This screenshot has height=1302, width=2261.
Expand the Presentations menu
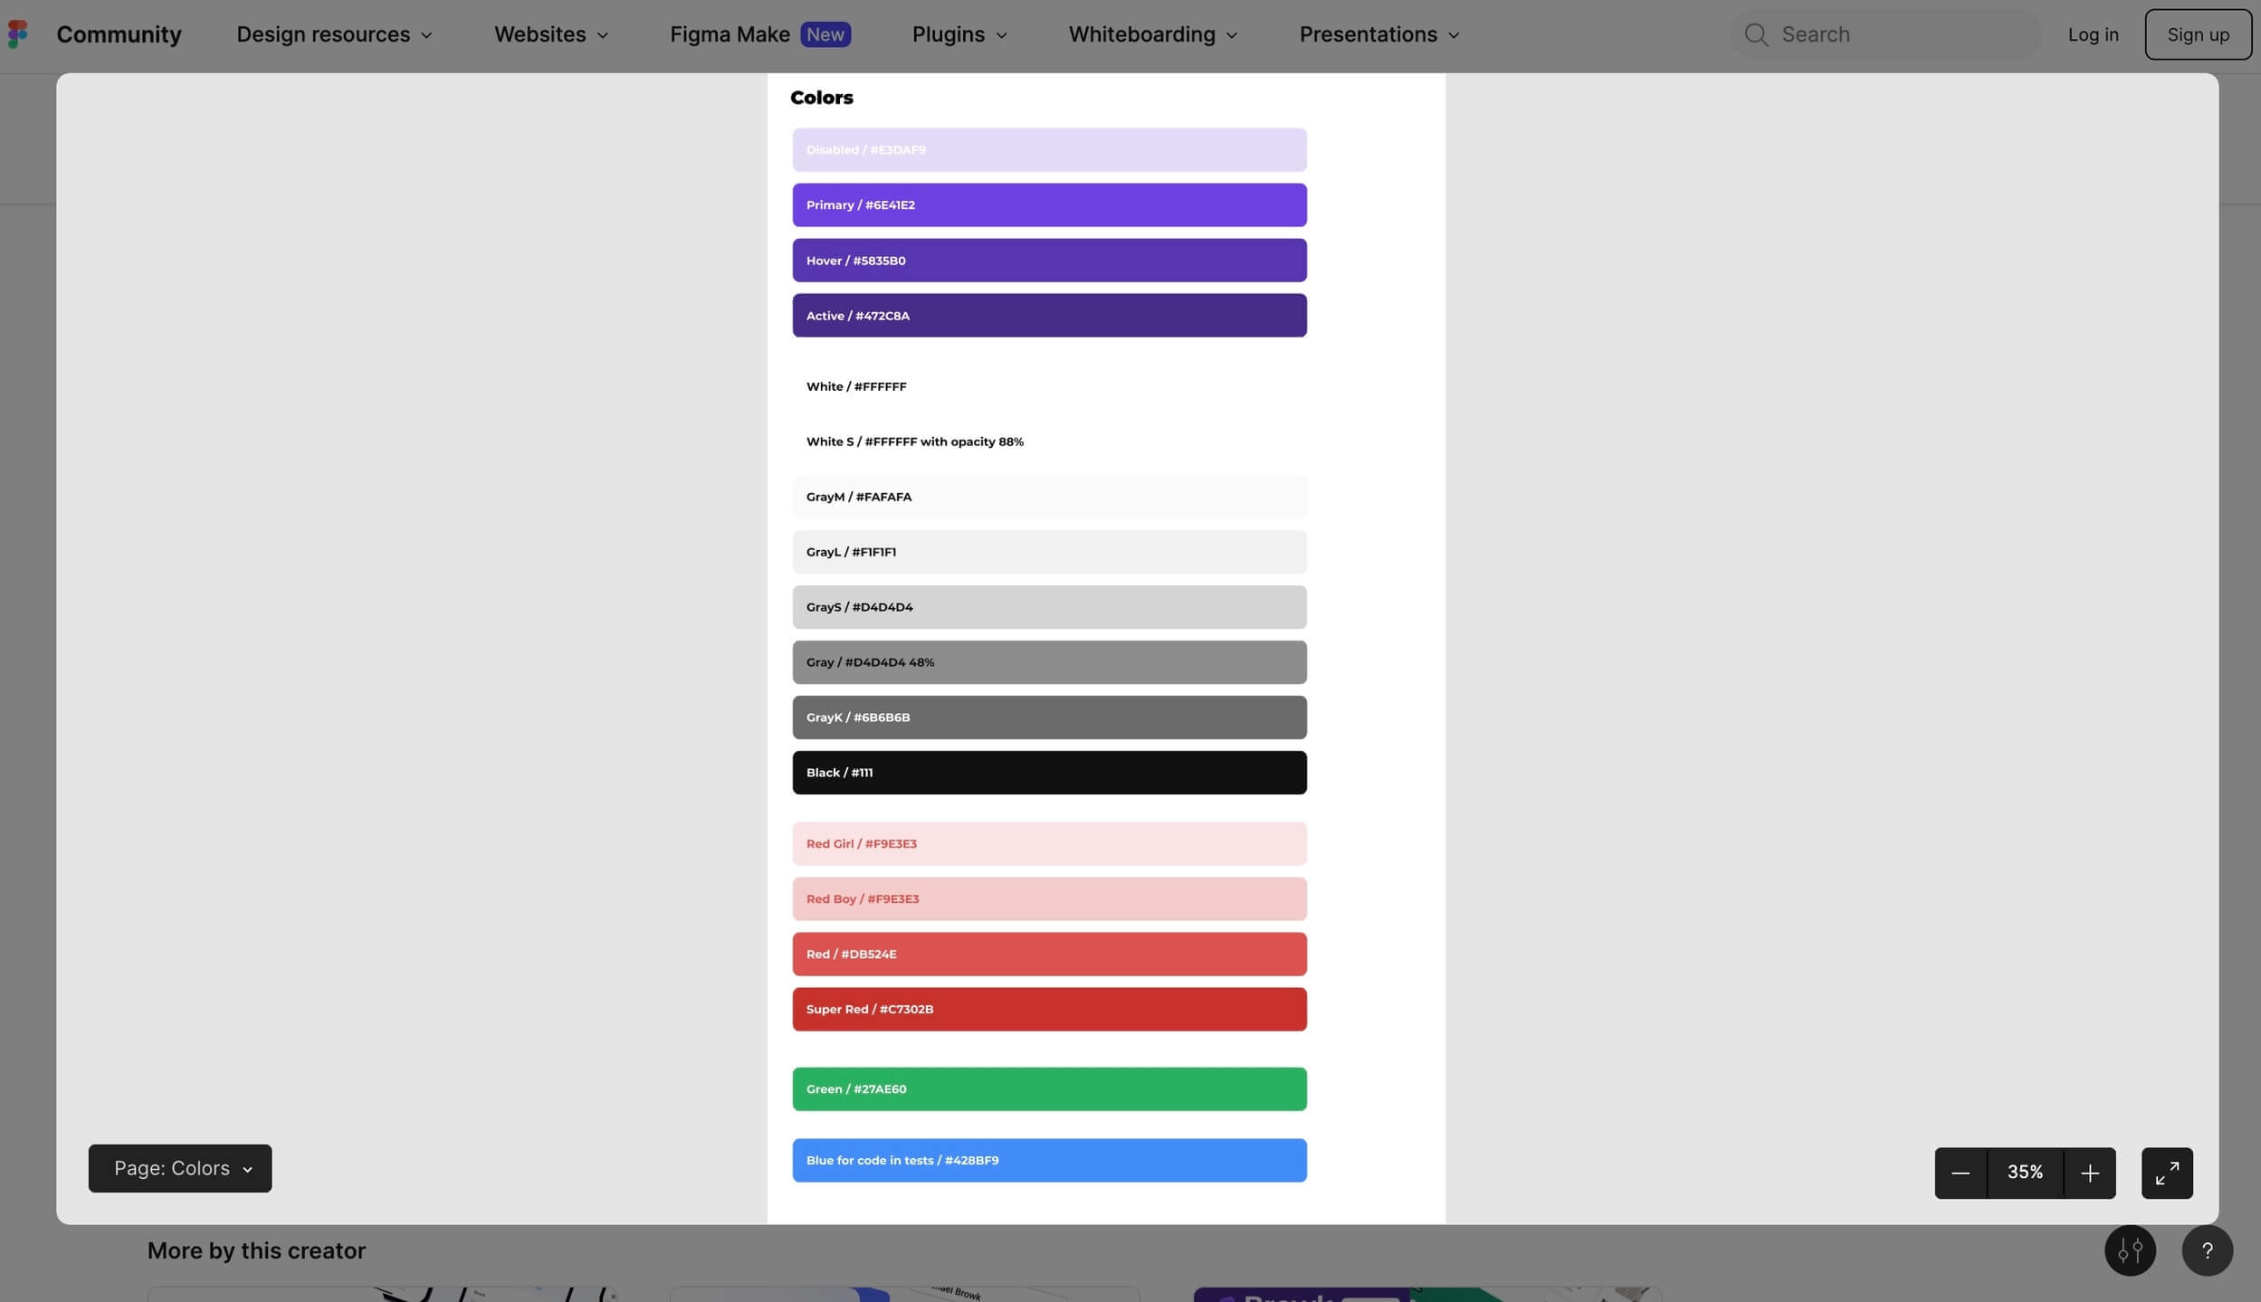pos(1379,34)
